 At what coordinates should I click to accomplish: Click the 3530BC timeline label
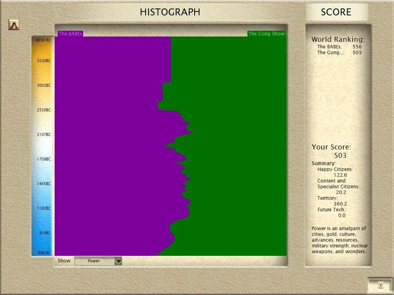pyautogui.click(x=44, y=61)
